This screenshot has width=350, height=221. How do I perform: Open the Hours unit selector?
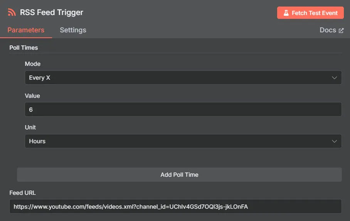183,141
